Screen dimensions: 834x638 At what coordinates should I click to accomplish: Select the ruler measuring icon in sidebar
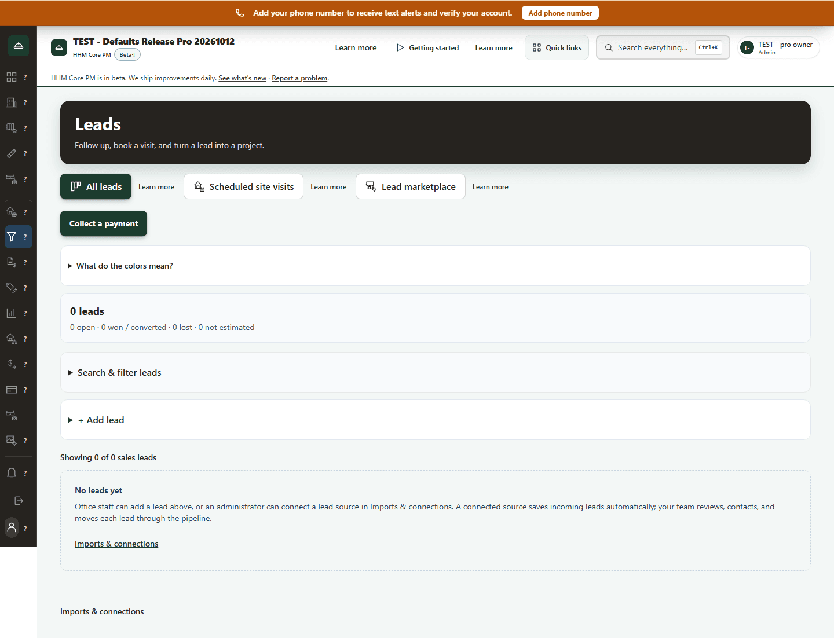tap(12, 153)
